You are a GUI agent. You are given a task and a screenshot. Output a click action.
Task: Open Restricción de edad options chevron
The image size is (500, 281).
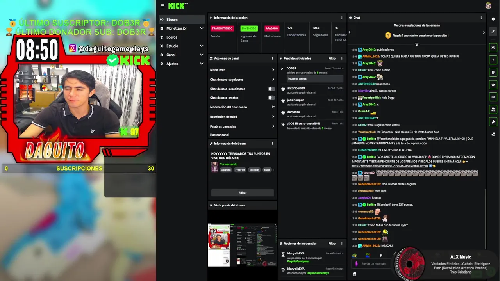pos(273,117)
